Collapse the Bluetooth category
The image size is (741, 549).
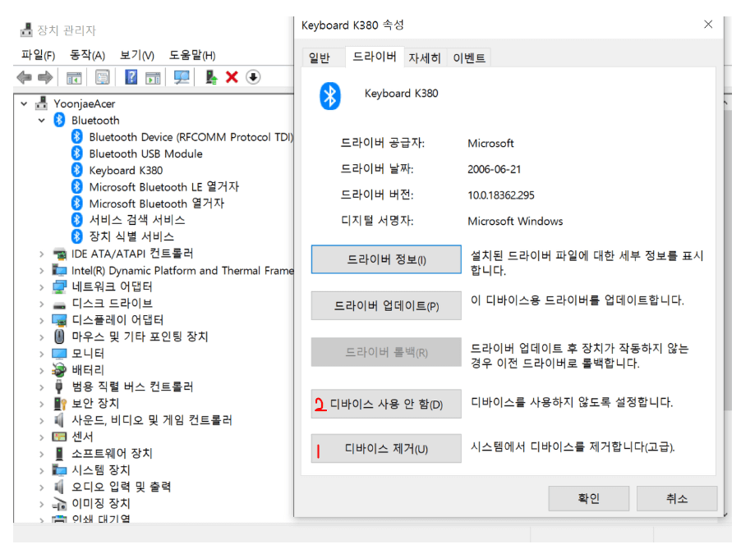tap(42, 121)
